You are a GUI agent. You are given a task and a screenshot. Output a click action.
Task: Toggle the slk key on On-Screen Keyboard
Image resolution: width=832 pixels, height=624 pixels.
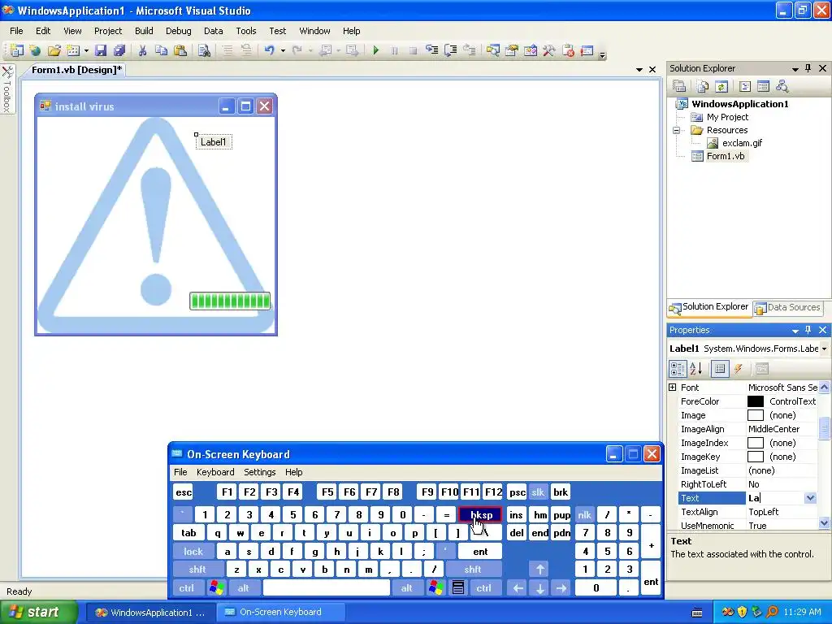pyautogui.click(x=538, y=492)
